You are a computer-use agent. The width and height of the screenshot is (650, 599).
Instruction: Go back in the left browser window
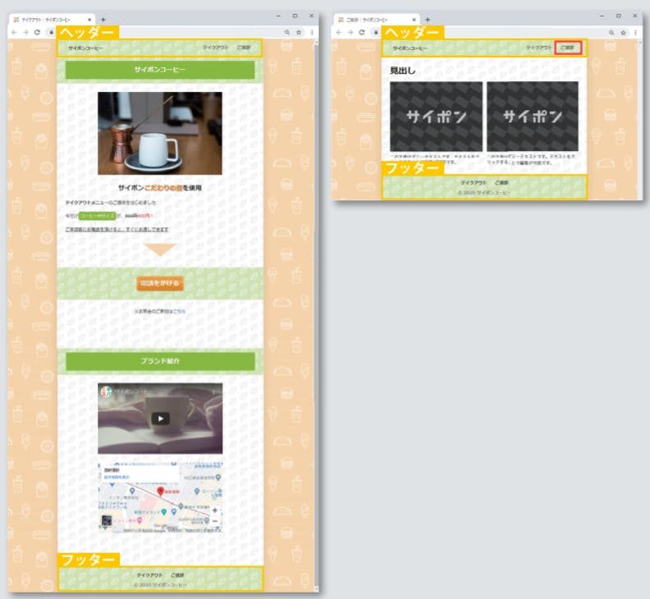pyautogui.click(x=15, y=32)
